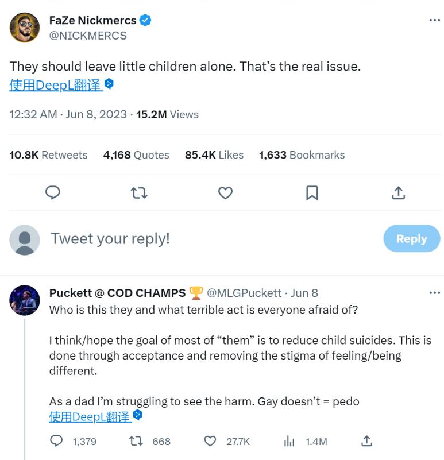Open more options menu on Puckett's reply
Screen dimensions: 444x460
pos(434,293)
